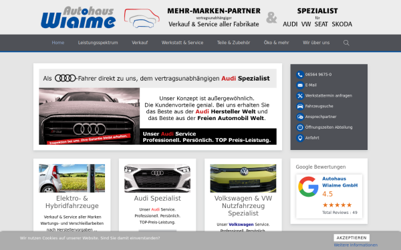Screen dimensions: 401x250
Task: Open the Ansprechpartner link
Action: point(321,117)
